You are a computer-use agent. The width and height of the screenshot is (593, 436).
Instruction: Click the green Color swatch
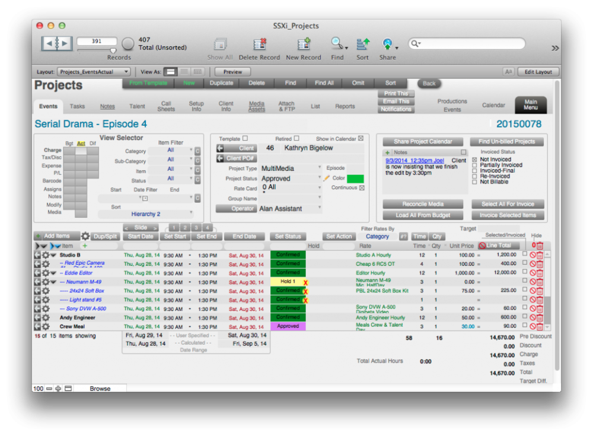point(356,178)
